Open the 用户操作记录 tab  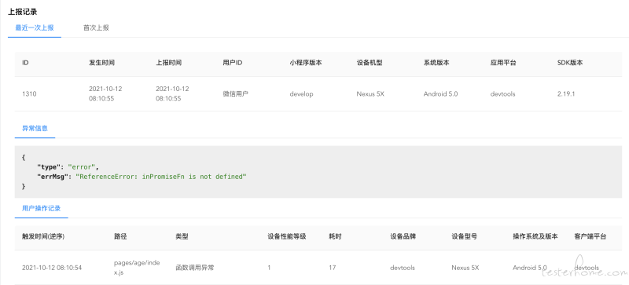pyautogui.click(x=42, y=208)
